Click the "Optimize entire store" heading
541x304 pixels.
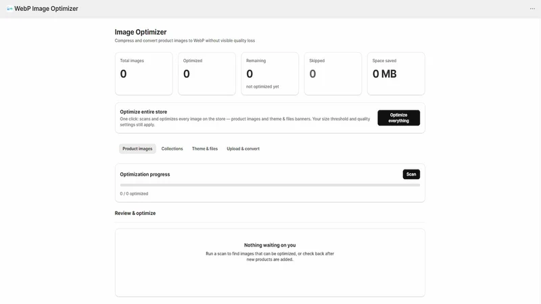click(143, 111)
